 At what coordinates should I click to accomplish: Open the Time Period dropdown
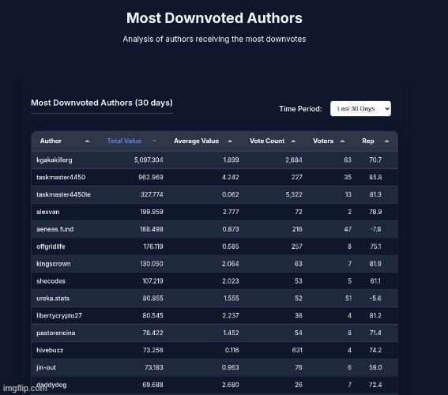360,109
